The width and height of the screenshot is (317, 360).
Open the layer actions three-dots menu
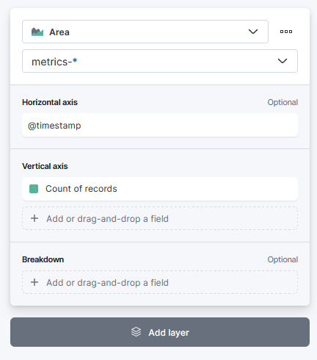click(x=286, y=32)
